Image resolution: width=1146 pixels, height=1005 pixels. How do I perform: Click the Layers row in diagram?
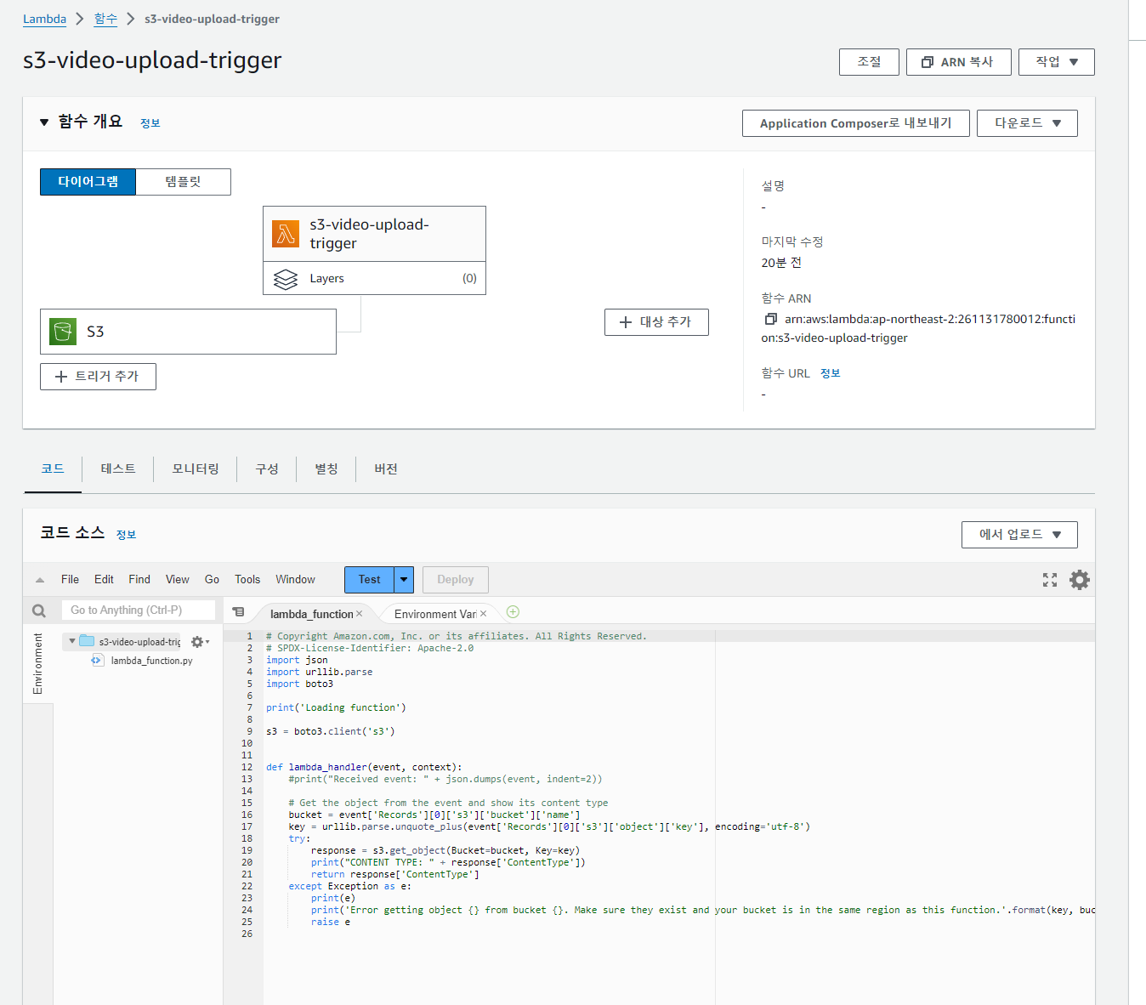[x=374, y=279]
